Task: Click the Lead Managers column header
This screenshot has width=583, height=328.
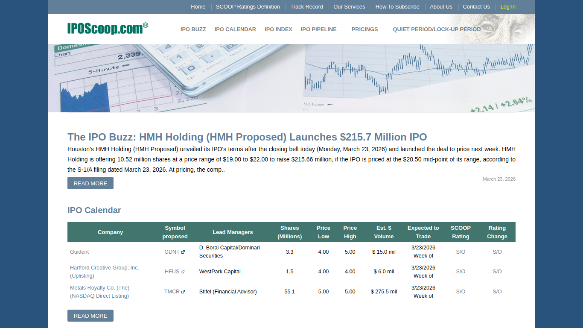Action: (x=233, y=232)
